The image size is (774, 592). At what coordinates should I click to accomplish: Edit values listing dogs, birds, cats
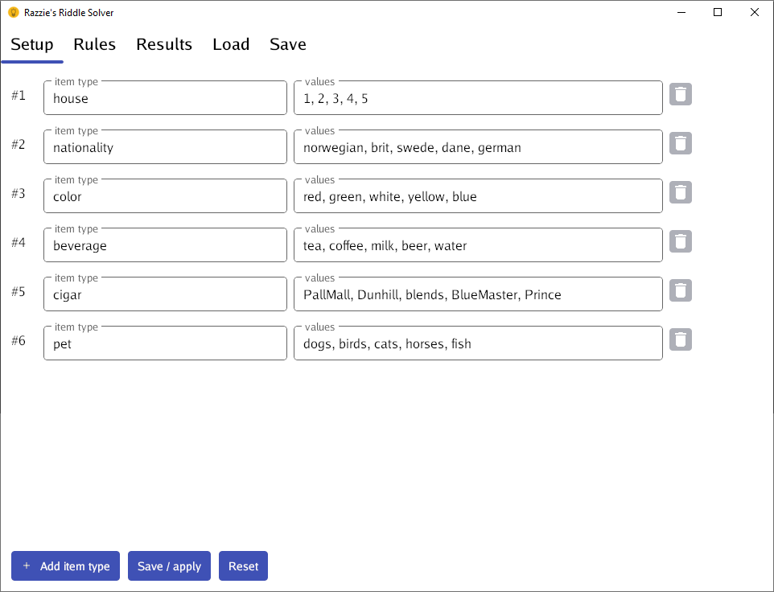point(479,343)
